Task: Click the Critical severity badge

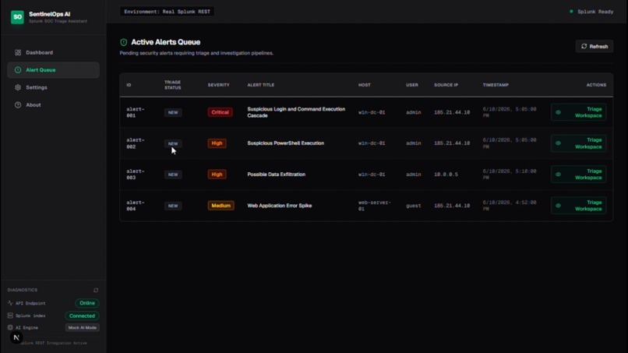Action: [220, 112]
